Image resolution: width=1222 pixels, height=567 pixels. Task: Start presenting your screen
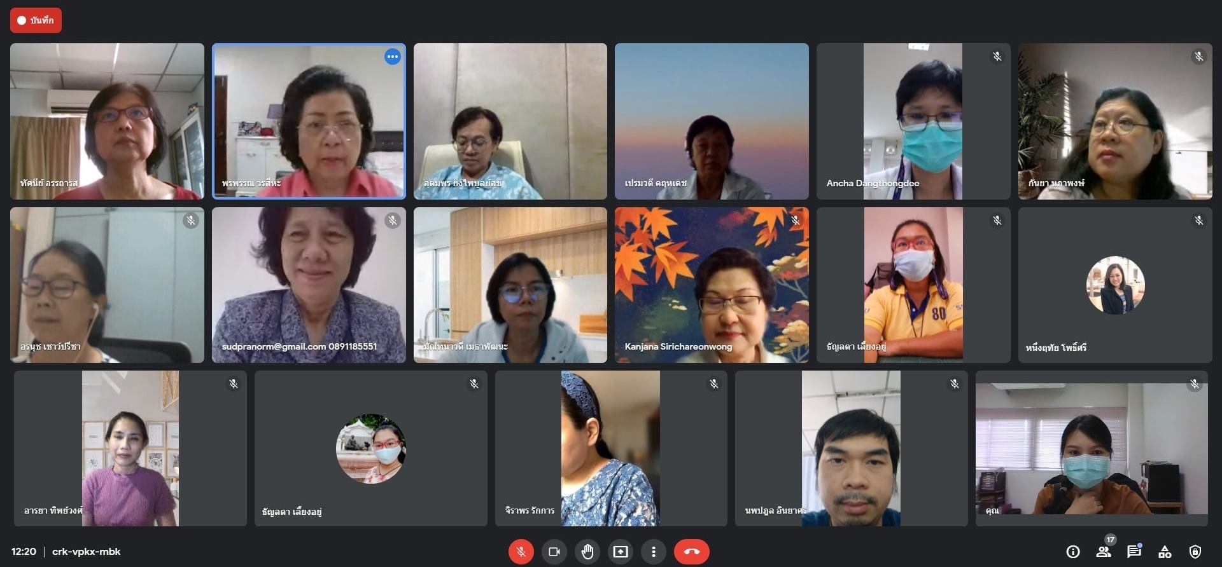[620, 551]
